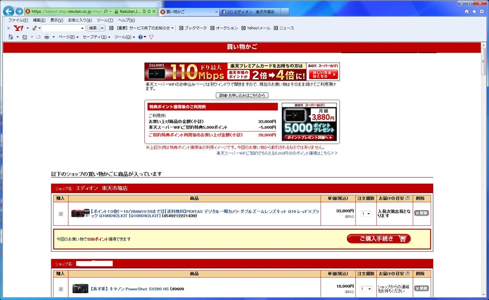This screenshot has width=489, height=300.
Task: Click the compatibility view icon in address bar
Action: (144, 11)
